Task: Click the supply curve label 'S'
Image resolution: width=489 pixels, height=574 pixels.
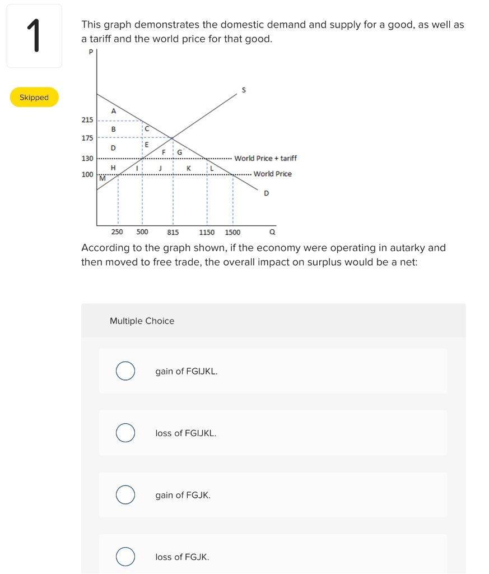Action: [x=243, y=90]
